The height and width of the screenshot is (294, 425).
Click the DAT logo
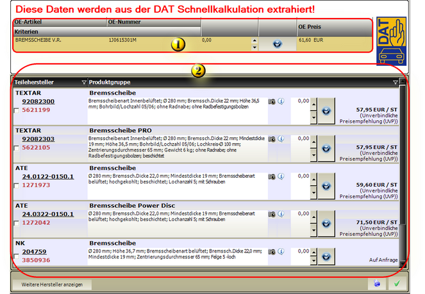pyautogui.click(x=392, y=41)
